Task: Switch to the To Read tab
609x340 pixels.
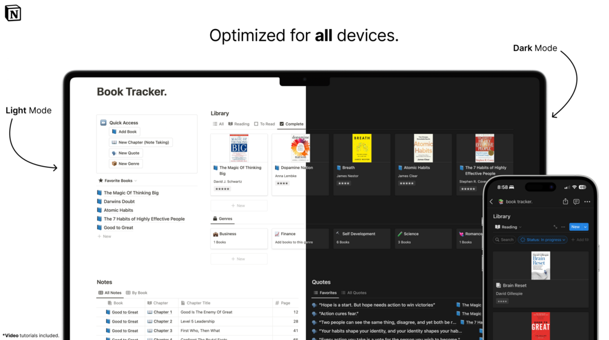Action: tap(264, 124)
